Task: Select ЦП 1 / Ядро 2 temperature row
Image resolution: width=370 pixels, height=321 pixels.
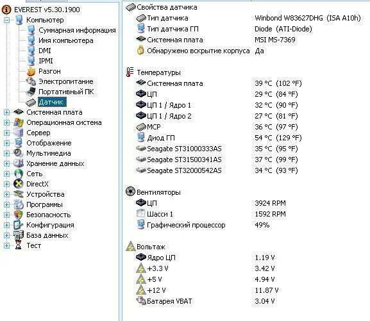Action: (x=169, y=116)
